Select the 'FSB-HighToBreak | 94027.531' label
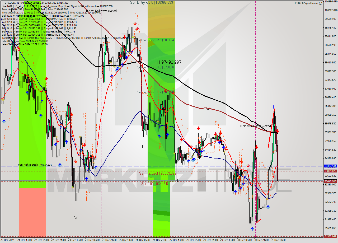This screenshot has height=243, width=338. (x=35, y=165)
